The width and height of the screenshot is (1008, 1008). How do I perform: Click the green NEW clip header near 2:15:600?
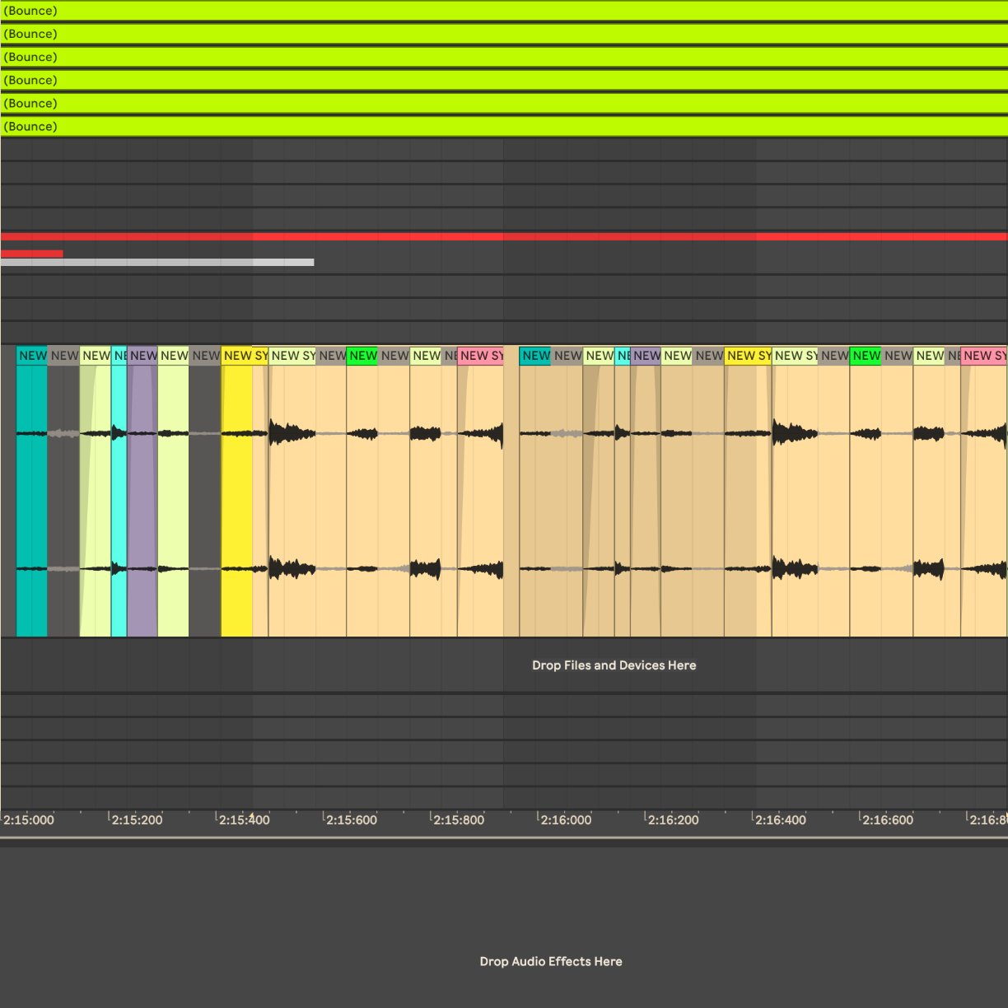tap(362, 356)
